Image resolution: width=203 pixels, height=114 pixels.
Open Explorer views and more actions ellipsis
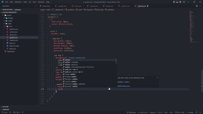pyautogui.click(x=35, y=6)
